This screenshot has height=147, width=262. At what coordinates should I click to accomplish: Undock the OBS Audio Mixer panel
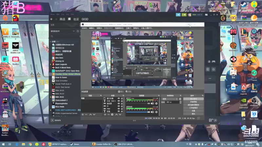(159, 95)
